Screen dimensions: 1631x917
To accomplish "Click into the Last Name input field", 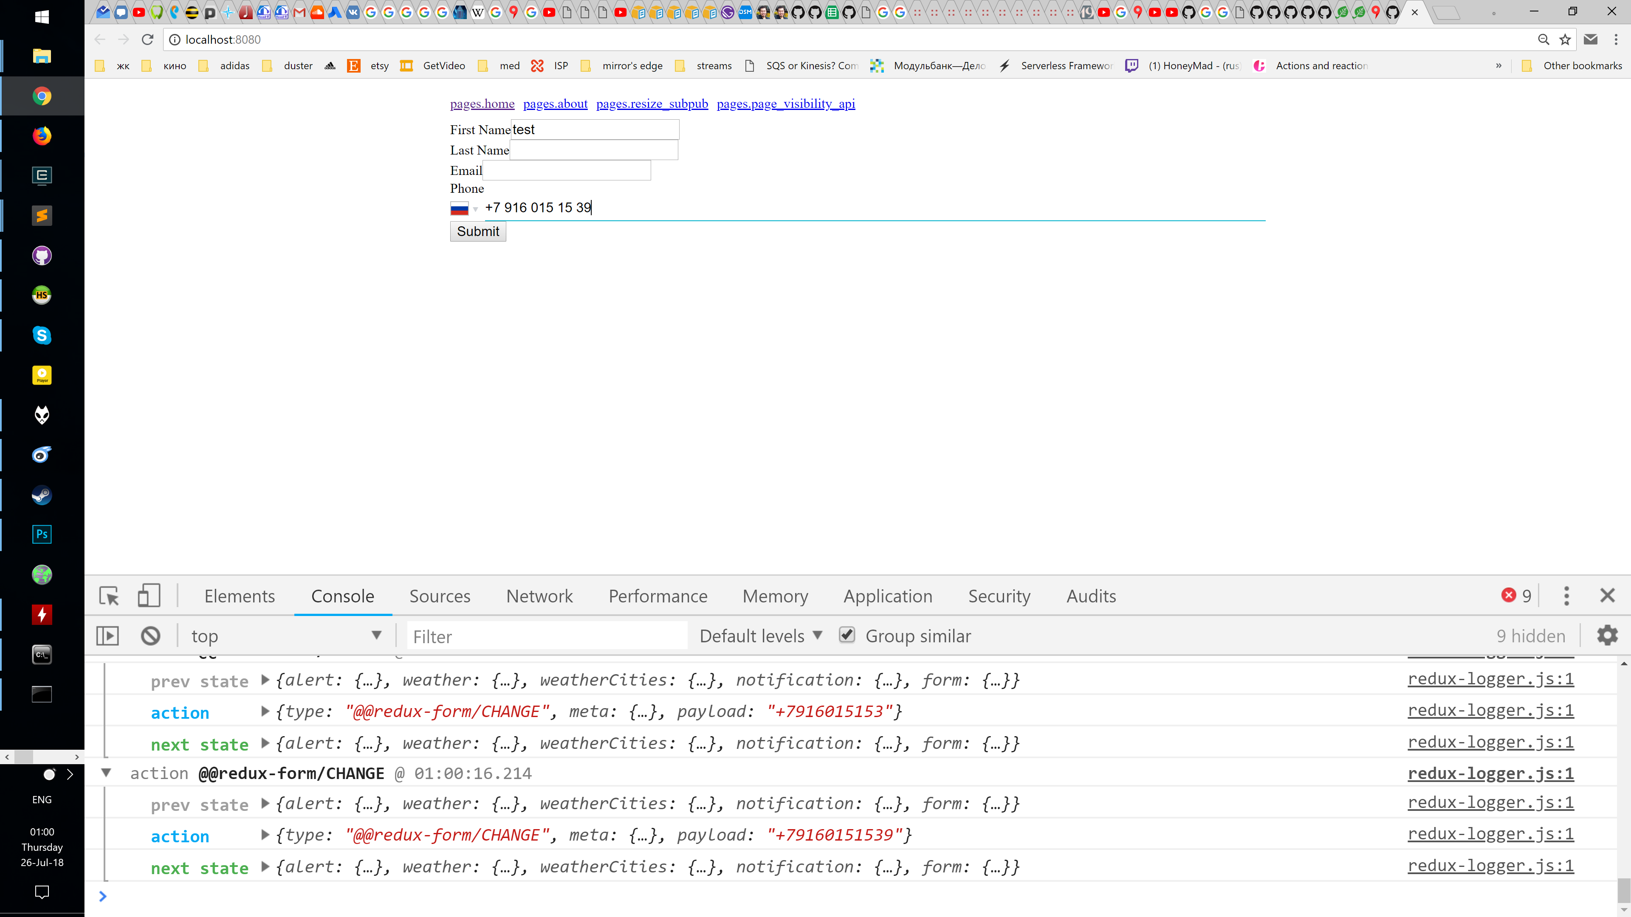I will click(594, 150).
